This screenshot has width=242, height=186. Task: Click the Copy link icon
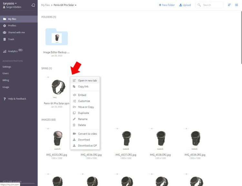coord(74,86)
